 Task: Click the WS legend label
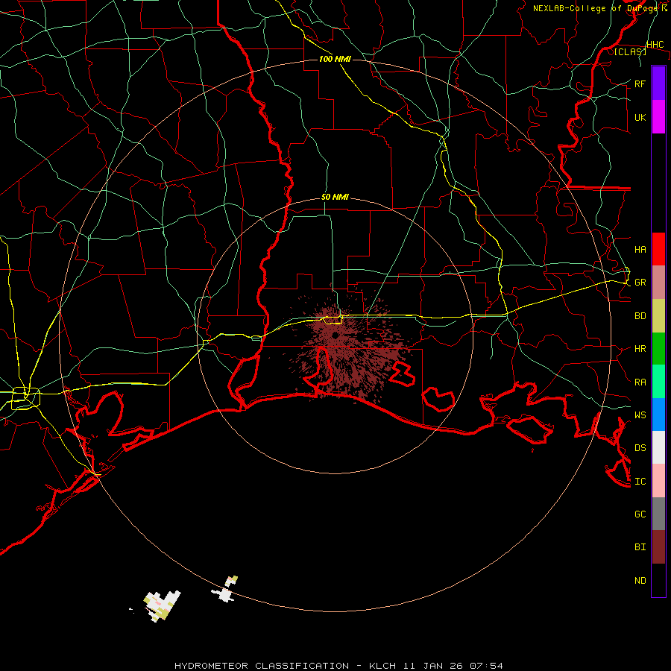[x=640, y=415]
